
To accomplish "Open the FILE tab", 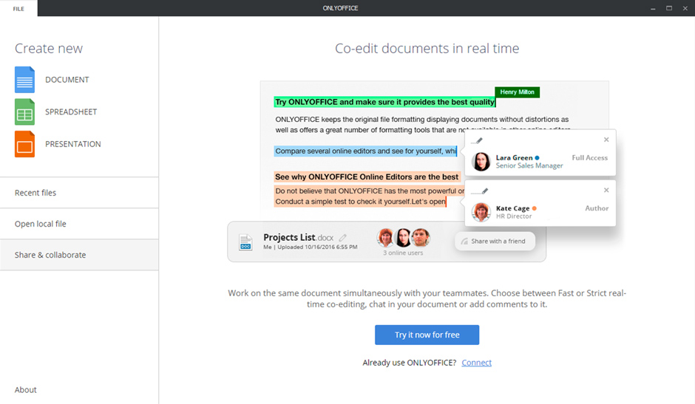I will (x=18, y=8).
